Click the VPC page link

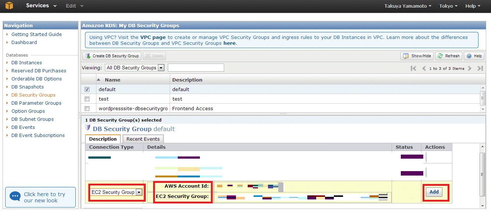click(153, 37)
